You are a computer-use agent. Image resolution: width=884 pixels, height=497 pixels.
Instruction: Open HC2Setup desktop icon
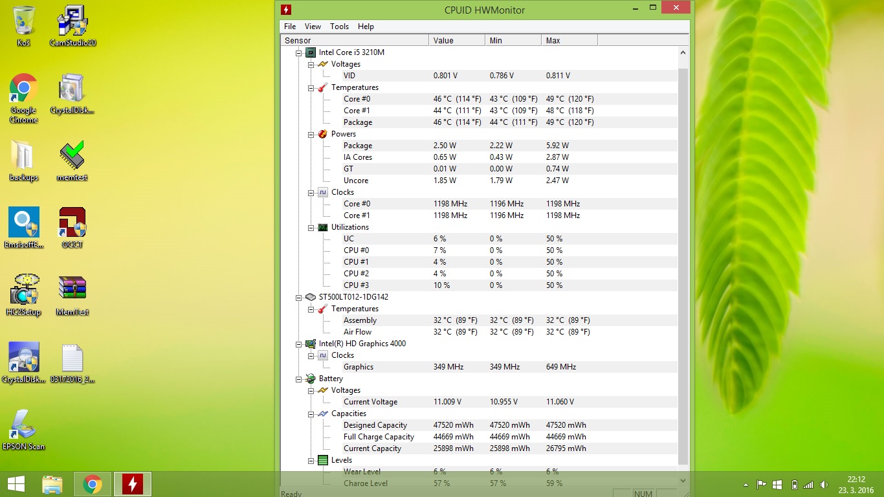pyautogui.click(x=24, y=296)
